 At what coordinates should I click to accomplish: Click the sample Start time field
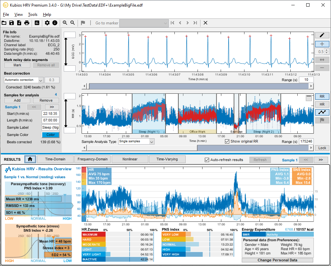[51, 114]
